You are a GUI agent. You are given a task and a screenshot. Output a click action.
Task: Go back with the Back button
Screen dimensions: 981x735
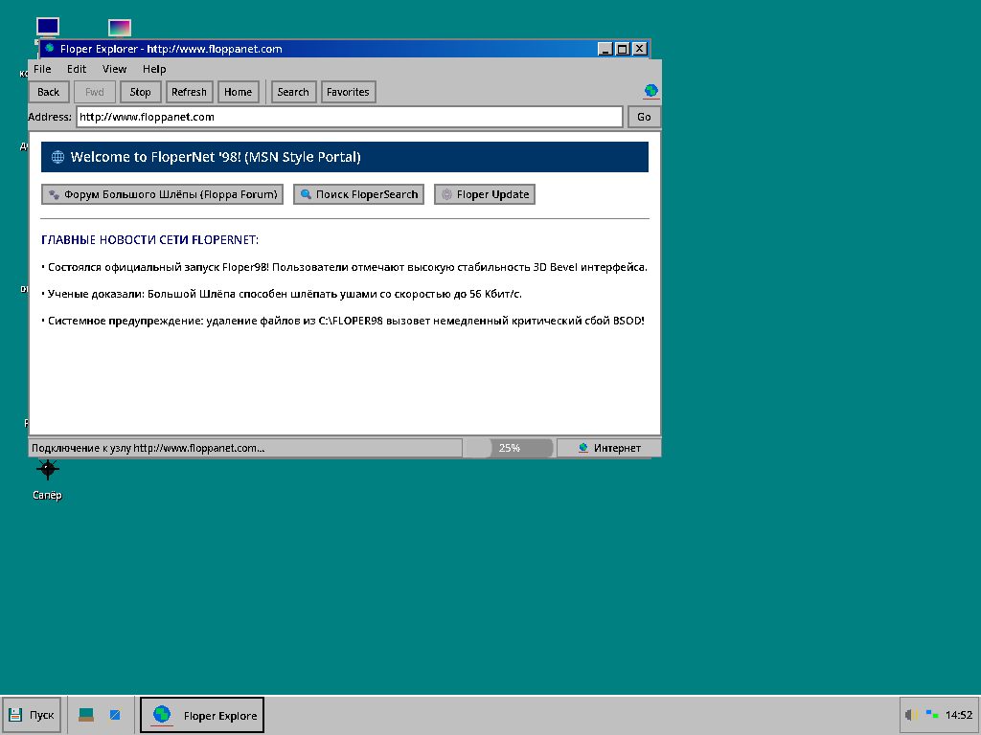tap(48, 92)
